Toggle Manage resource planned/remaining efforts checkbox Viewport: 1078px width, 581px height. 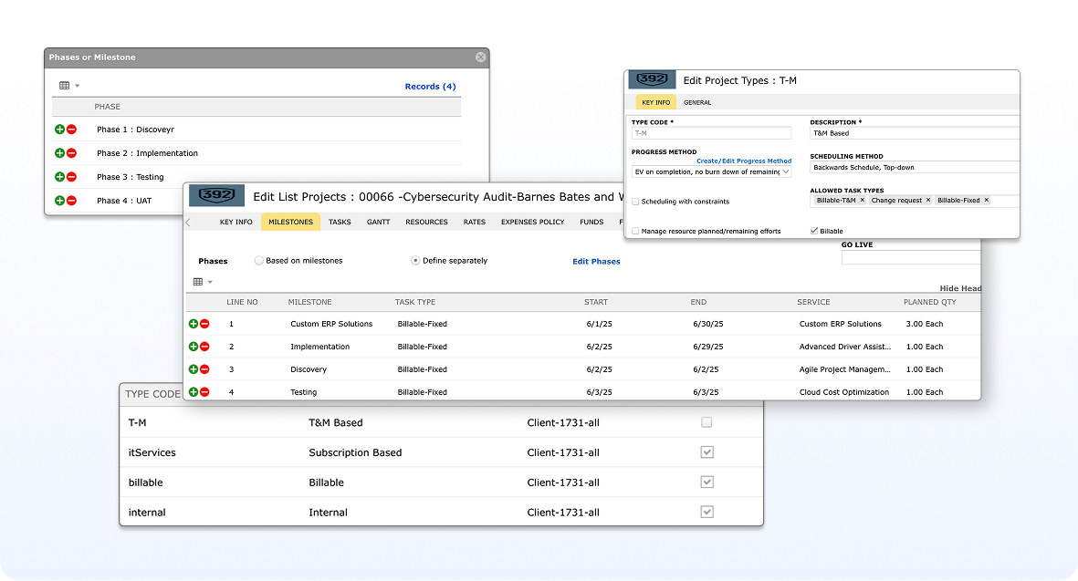click(x=635, y=232)
